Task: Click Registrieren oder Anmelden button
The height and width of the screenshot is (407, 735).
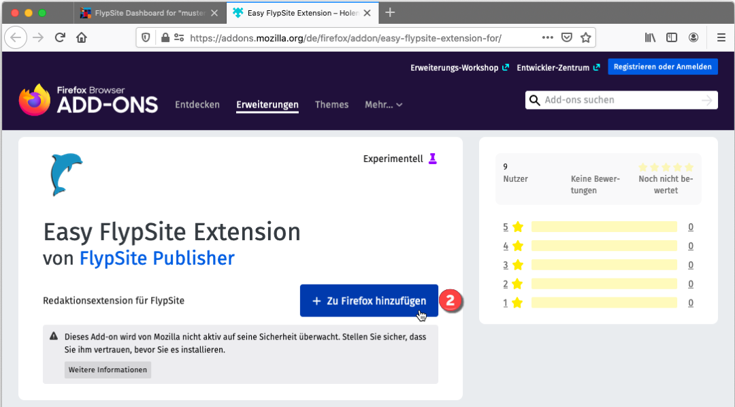Action: (663, 67)
